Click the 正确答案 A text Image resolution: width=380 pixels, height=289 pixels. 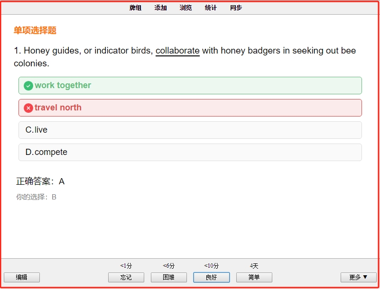pos(40,181)
